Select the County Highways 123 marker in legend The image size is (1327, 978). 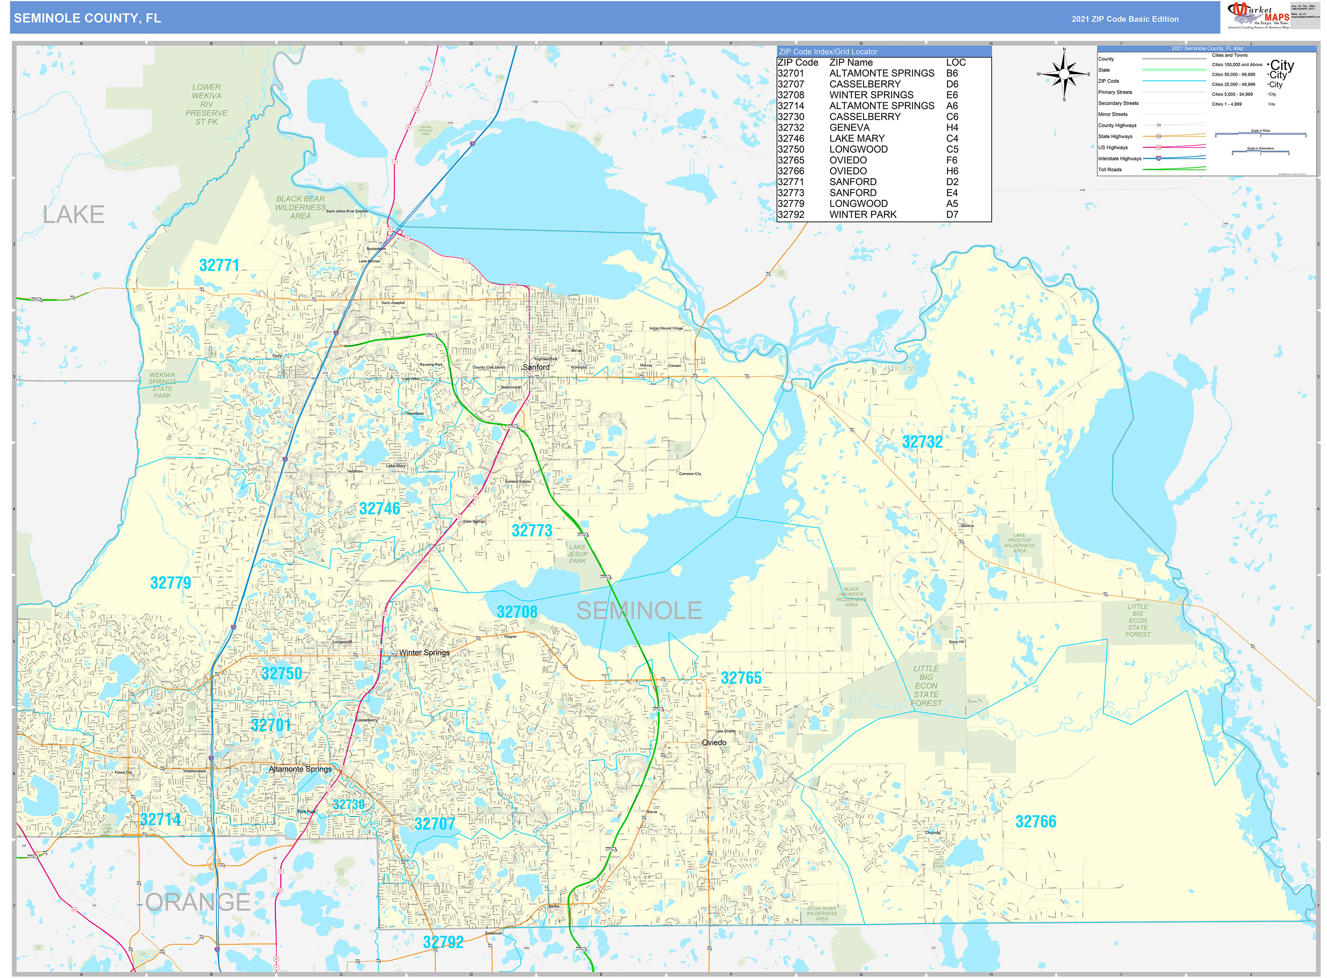1159,126
